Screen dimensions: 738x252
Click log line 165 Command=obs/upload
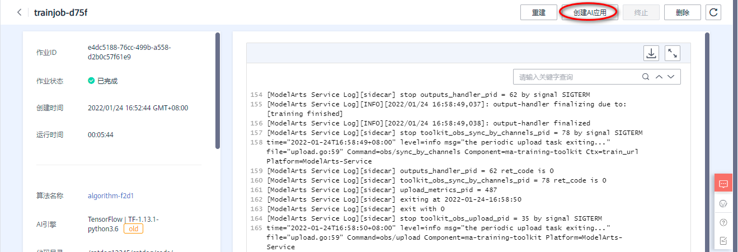pos(444,237)
